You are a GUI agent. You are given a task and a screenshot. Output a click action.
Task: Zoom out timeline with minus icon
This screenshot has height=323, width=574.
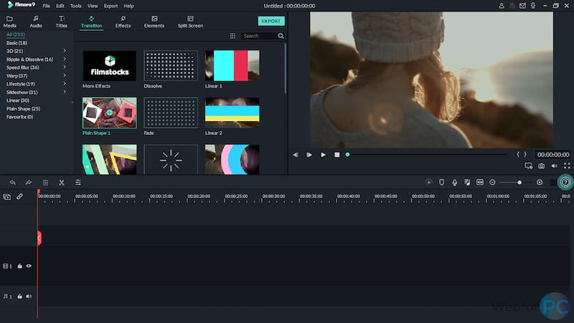(x=492, y=182)
